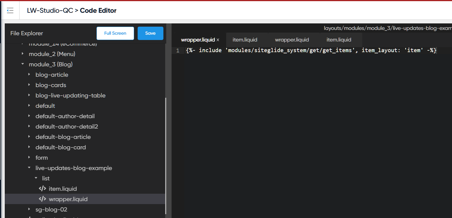The height and width of the screenshot is (218, 452).
Task: Close the active wrapper.liquid tab
Action: pyautogui.click(x=218, y=40)
